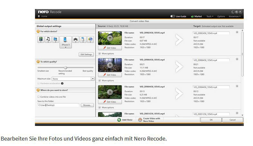This screenshot has width=253, height=146.
Task: Click the Nero Recode logo
Action: click(x=50, y=12)
